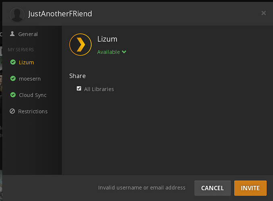Click green checkmark icon beside Cloud Sync
This screenshot has height=201, width=273.
(13, 95)
